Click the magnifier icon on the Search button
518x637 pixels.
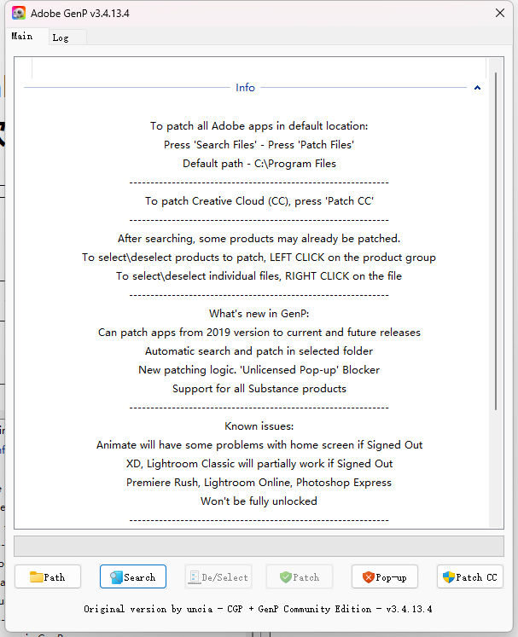coord(115,577)
